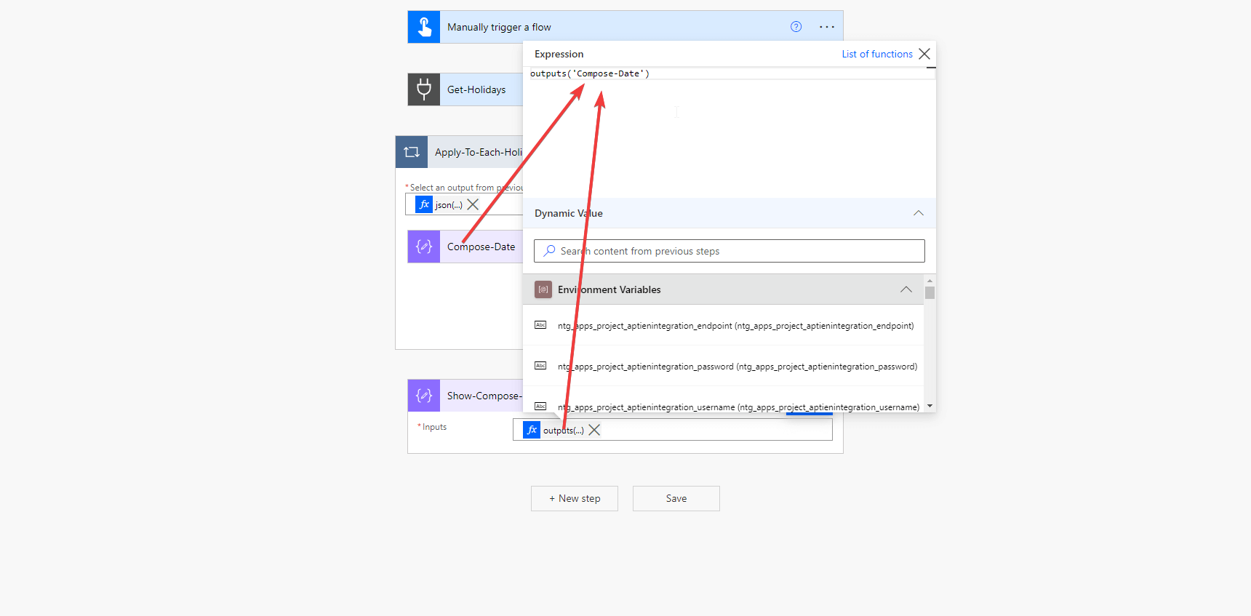The height and width of the screenshot is (616, 1251).
Task: Click the Save button
Action: (x=676, y=498)
